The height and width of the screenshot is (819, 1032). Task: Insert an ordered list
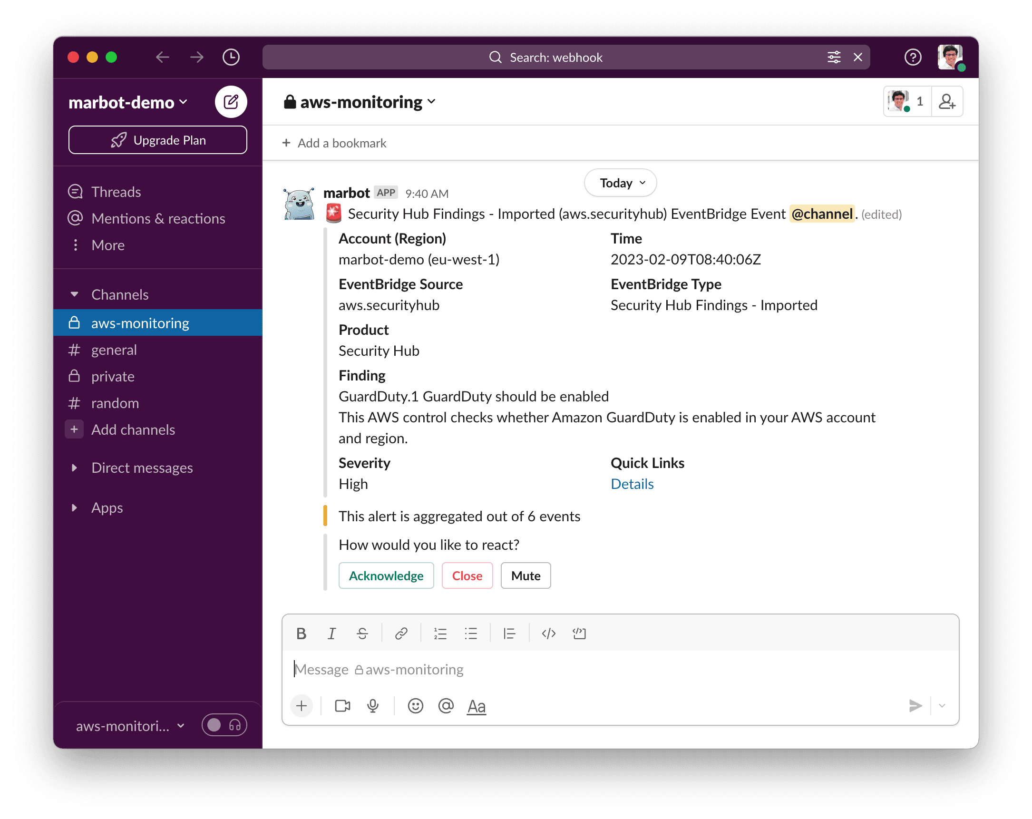click(x=440, y=634)
